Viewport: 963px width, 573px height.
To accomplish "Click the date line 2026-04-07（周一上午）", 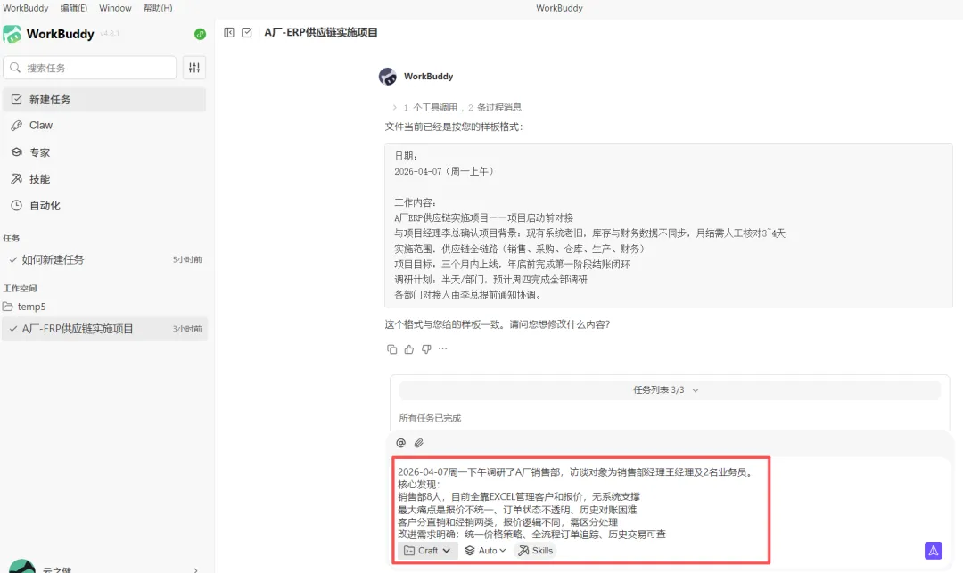I will [444, 172].
